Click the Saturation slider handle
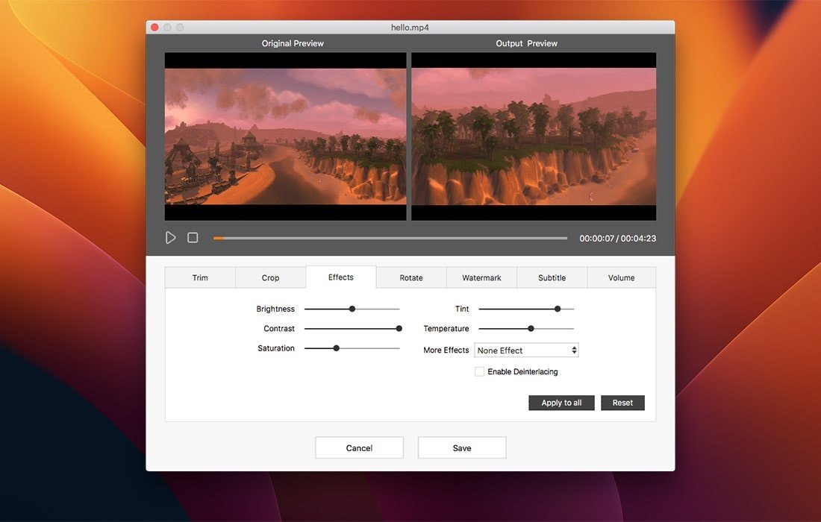This screenshot has height=522, width=821. pyautogui.click(x=337, y=348)
